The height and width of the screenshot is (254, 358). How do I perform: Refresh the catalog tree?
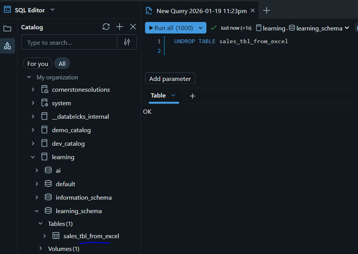106,27
